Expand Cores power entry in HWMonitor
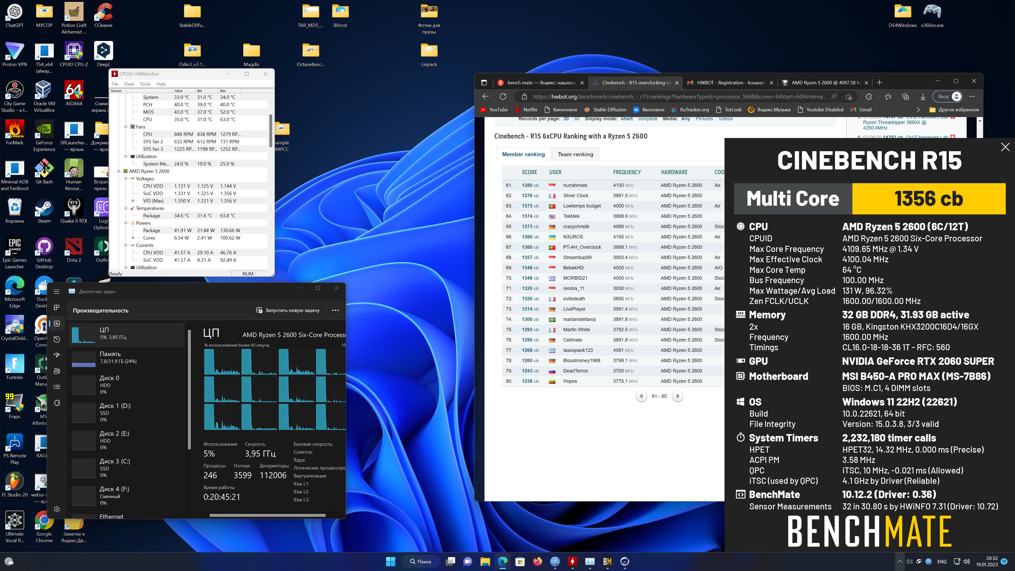Viewport: 1015px width, 571px height. (133, 238)
